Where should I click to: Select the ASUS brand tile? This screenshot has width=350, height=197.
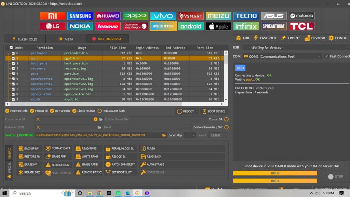click(x=274, y=16)
